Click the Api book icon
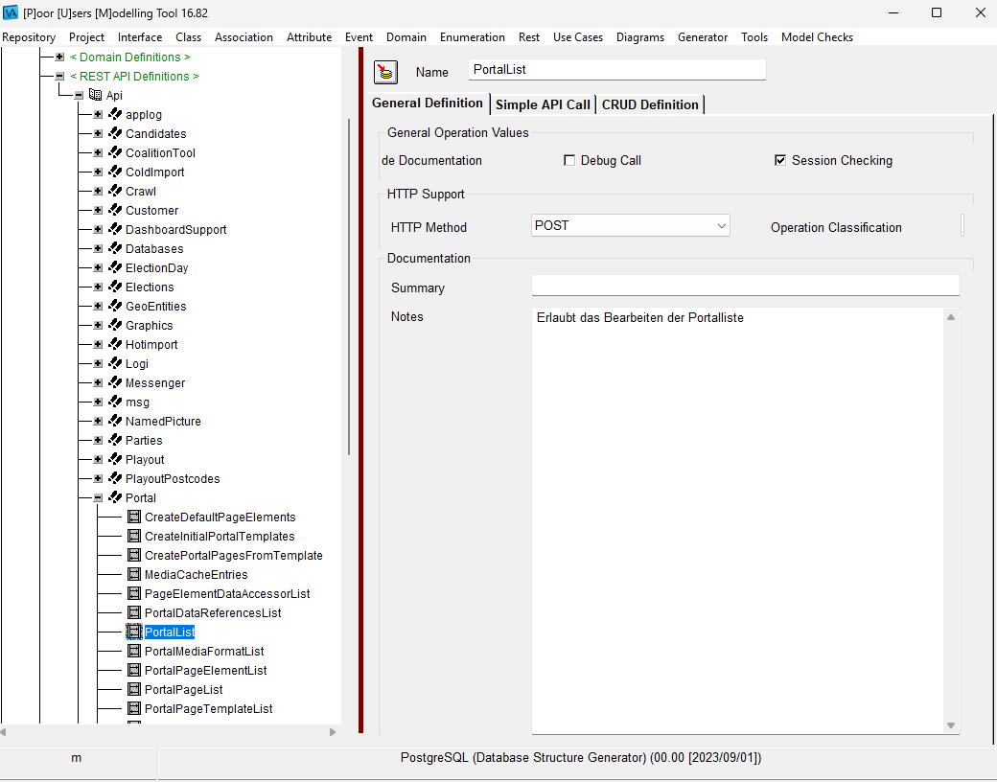The width and height of the screenshot is (997, 782). click(95, 95)
